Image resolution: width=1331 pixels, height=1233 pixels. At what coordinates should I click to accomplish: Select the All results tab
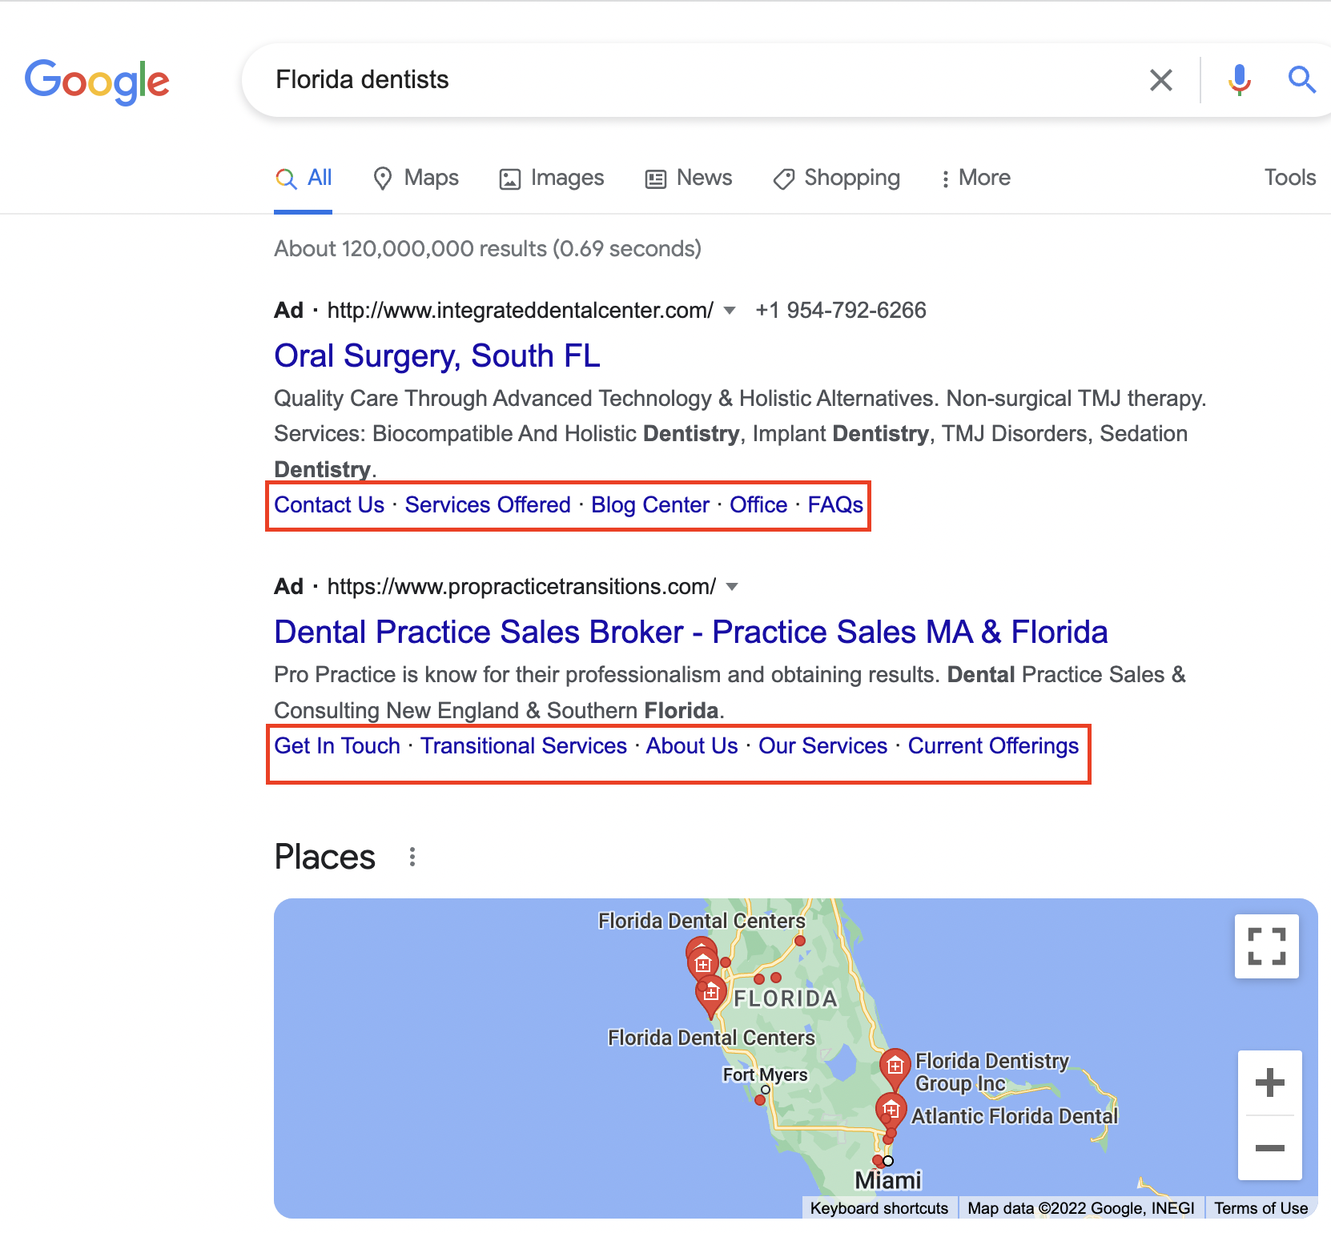[x=304, y=178]
